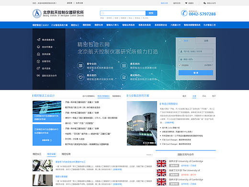
Task: Click the icon next to 技术咨询
Action: [x=38, y=69]
